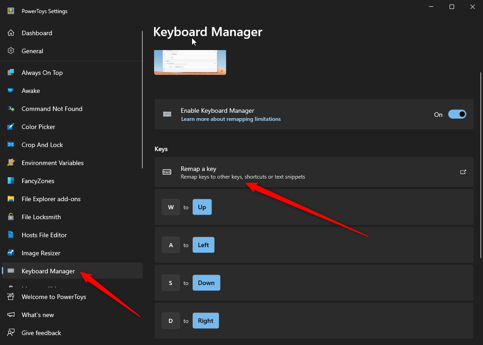Screen dimensions: 483x345
Task: Click the Hosts File Editor icon
Action: click(x=10, y=235)
